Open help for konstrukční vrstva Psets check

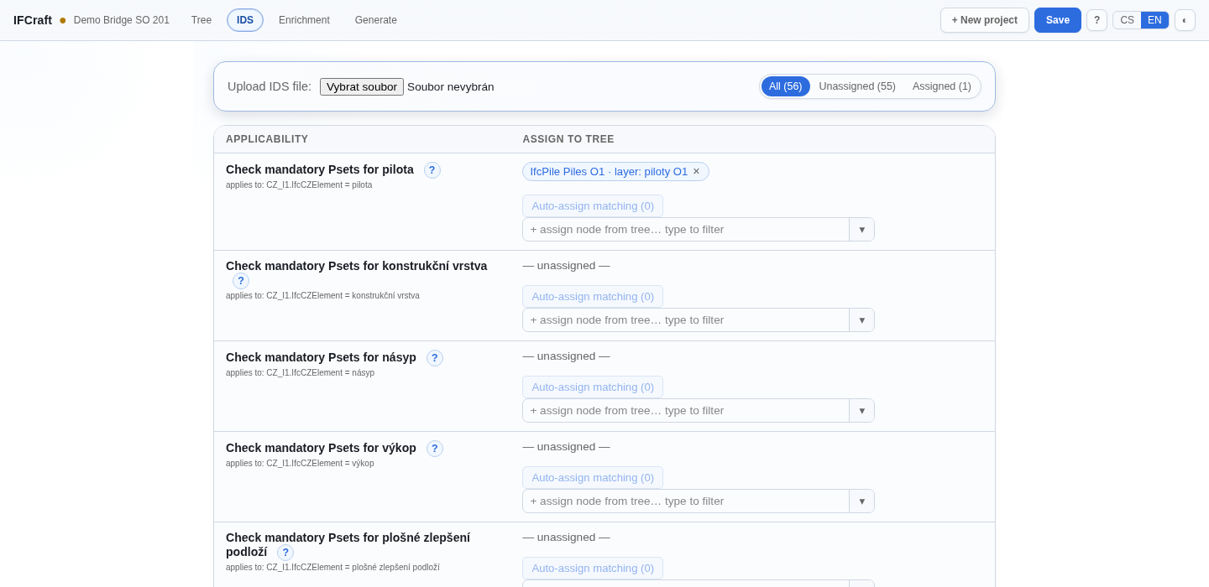[241, 281]
